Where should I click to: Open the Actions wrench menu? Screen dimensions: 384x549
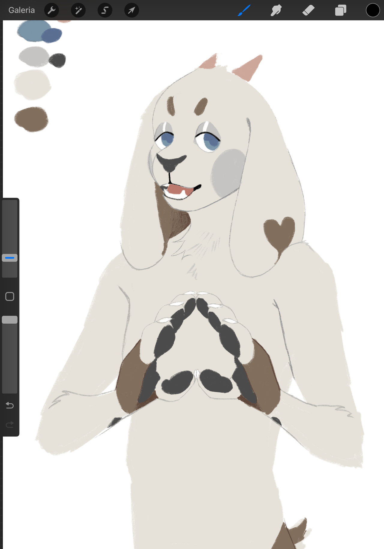click(x=52, y=10)
